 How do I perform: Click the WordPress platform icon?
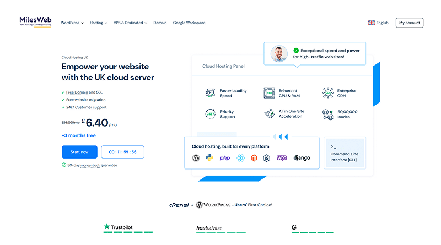pyautogui.click(x=196, y=158)
